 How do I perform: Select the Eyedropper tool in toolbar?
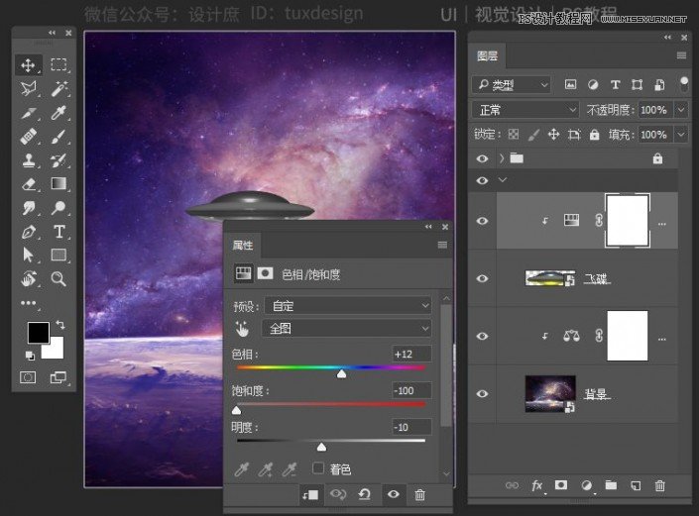(58, 112)
